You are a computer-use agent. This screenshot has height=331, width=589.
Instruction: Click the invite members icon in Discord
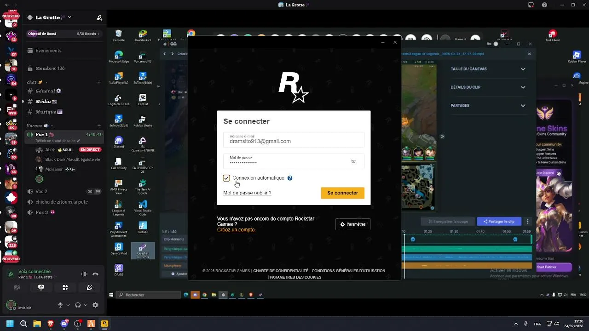point(99,17)
